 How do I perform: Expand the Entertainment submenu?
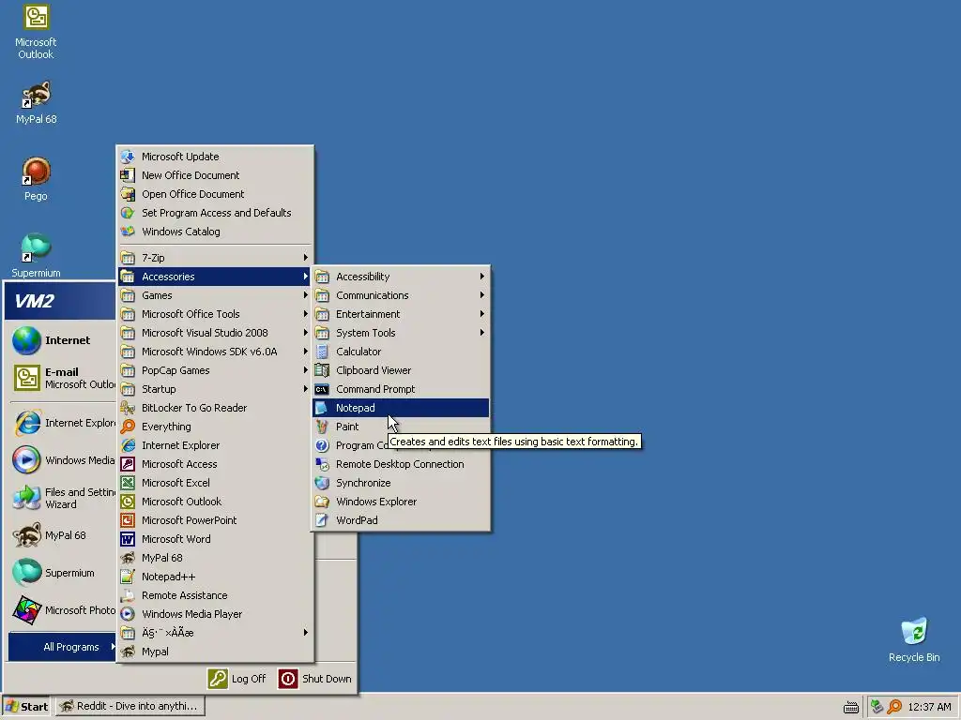(x=401, y=314)
